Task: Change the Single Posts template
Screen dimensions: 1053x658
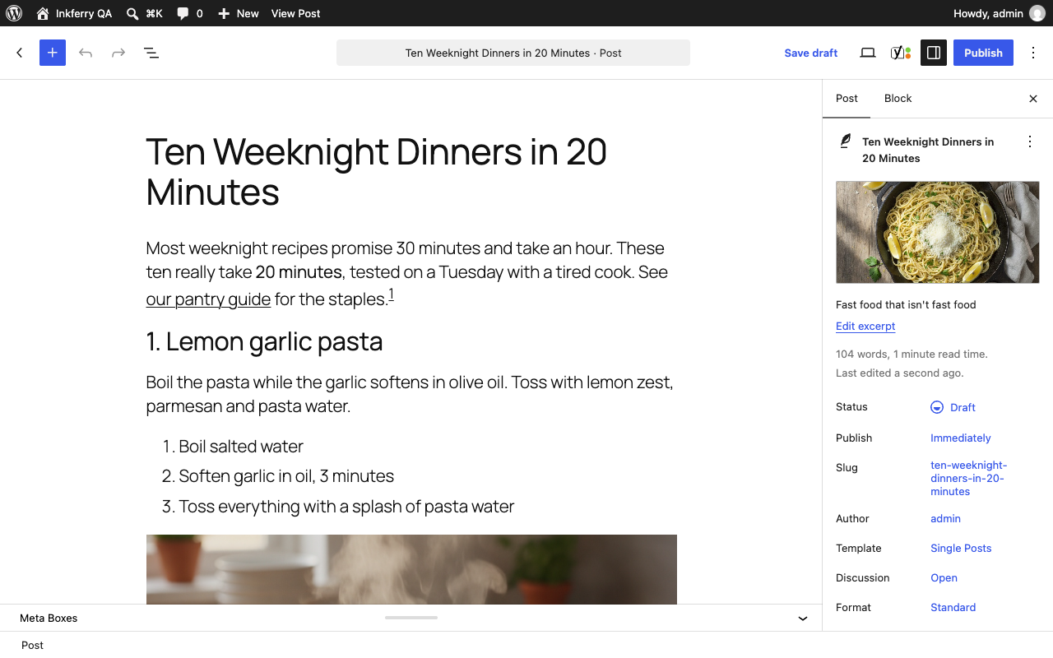Action: point(961,548)
